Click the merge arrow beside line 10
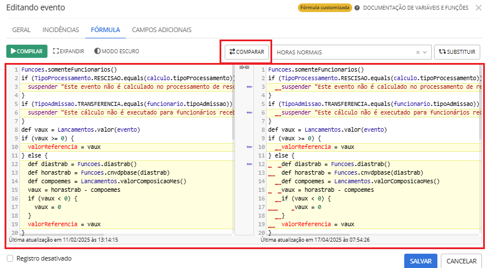 249,147
